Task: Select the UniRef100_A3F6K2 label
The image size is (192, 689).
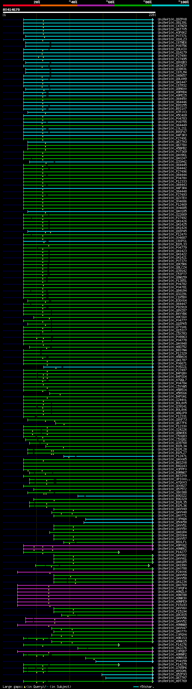Action: 172,33
